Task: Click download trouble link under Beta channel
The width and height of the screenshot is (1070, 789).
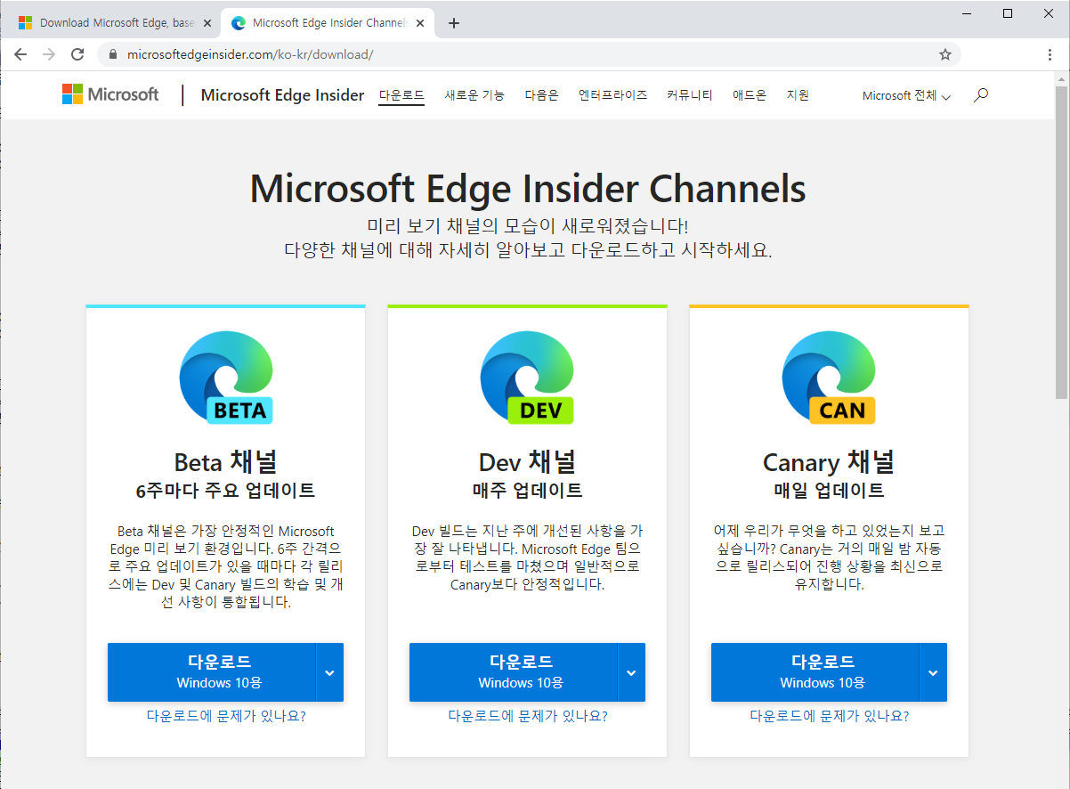Action: click(x=226, y=715)
